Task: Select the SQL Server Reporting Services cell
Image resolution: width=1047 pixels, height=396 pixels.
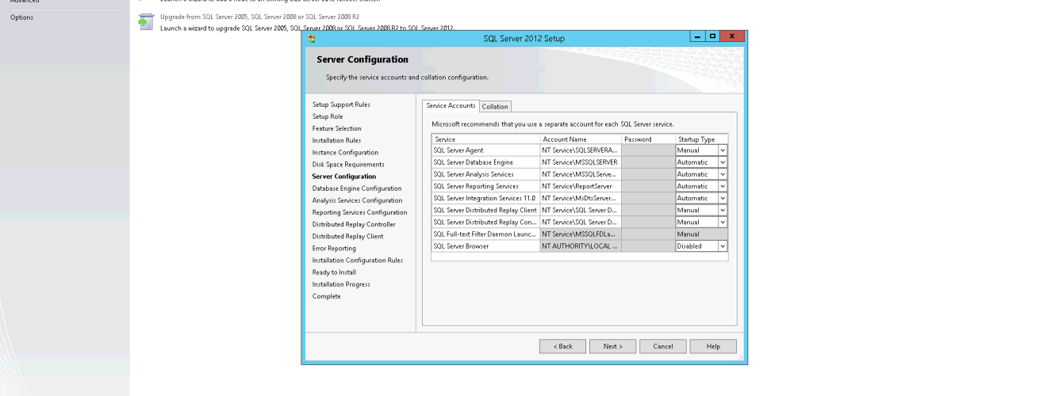Action: (x=485, y=186)
